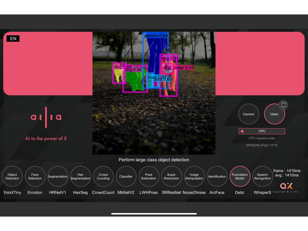Open the Image Manipulation category
Screen dimensions: 308x231
pyautogui.click(x=194, y=176)
